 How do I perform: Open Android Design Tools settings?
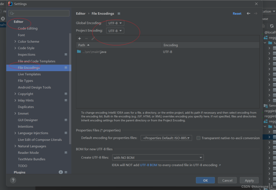tap(34, 87)
